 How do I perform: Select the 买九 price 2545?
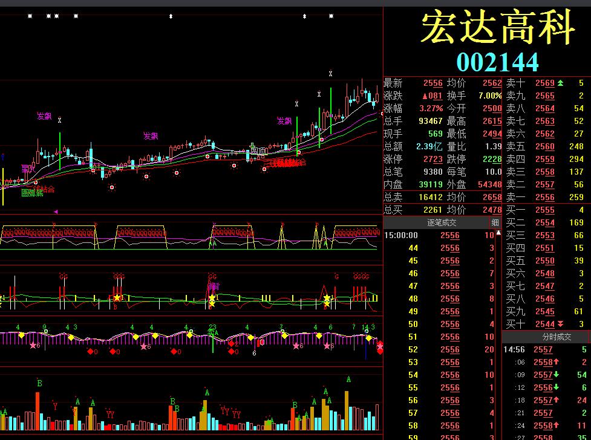pyautogui.click(x=545, y=311)
